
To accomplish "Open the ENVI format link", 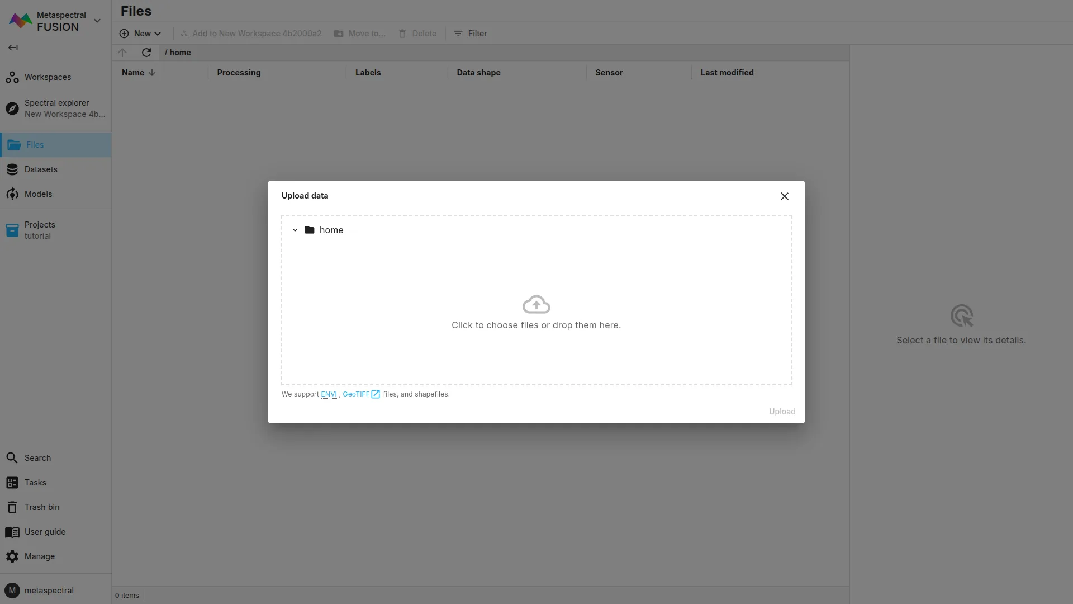I will 329,394.
